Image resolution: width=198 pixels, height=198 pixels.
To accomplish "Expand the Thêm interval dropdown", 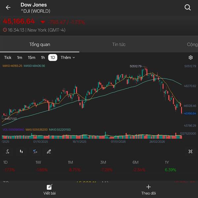I will coord(68,57).
